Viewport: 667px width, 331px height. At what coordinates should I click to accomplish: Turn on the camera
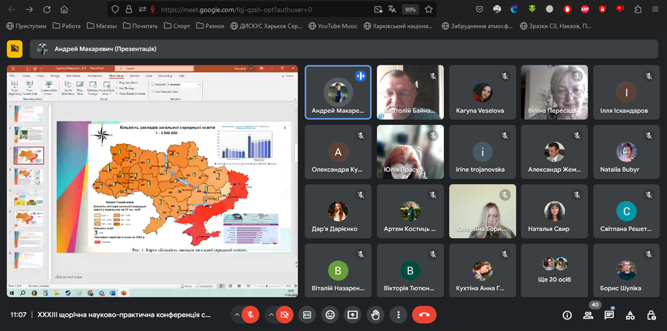(x=284, y=315)
